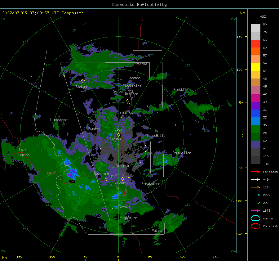279x261 pixels.
Task: Click the yellow diamond marker above Calgary
Action: pos(122,179)
